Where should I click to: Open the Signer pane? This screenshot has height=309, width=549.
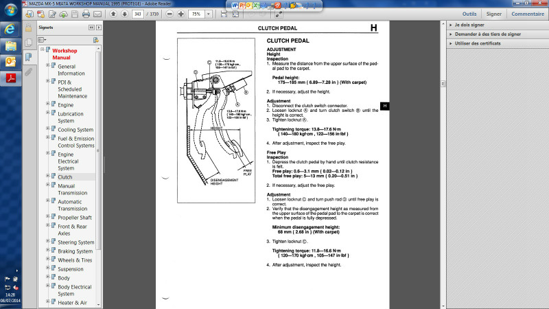(x=493, y=14)
